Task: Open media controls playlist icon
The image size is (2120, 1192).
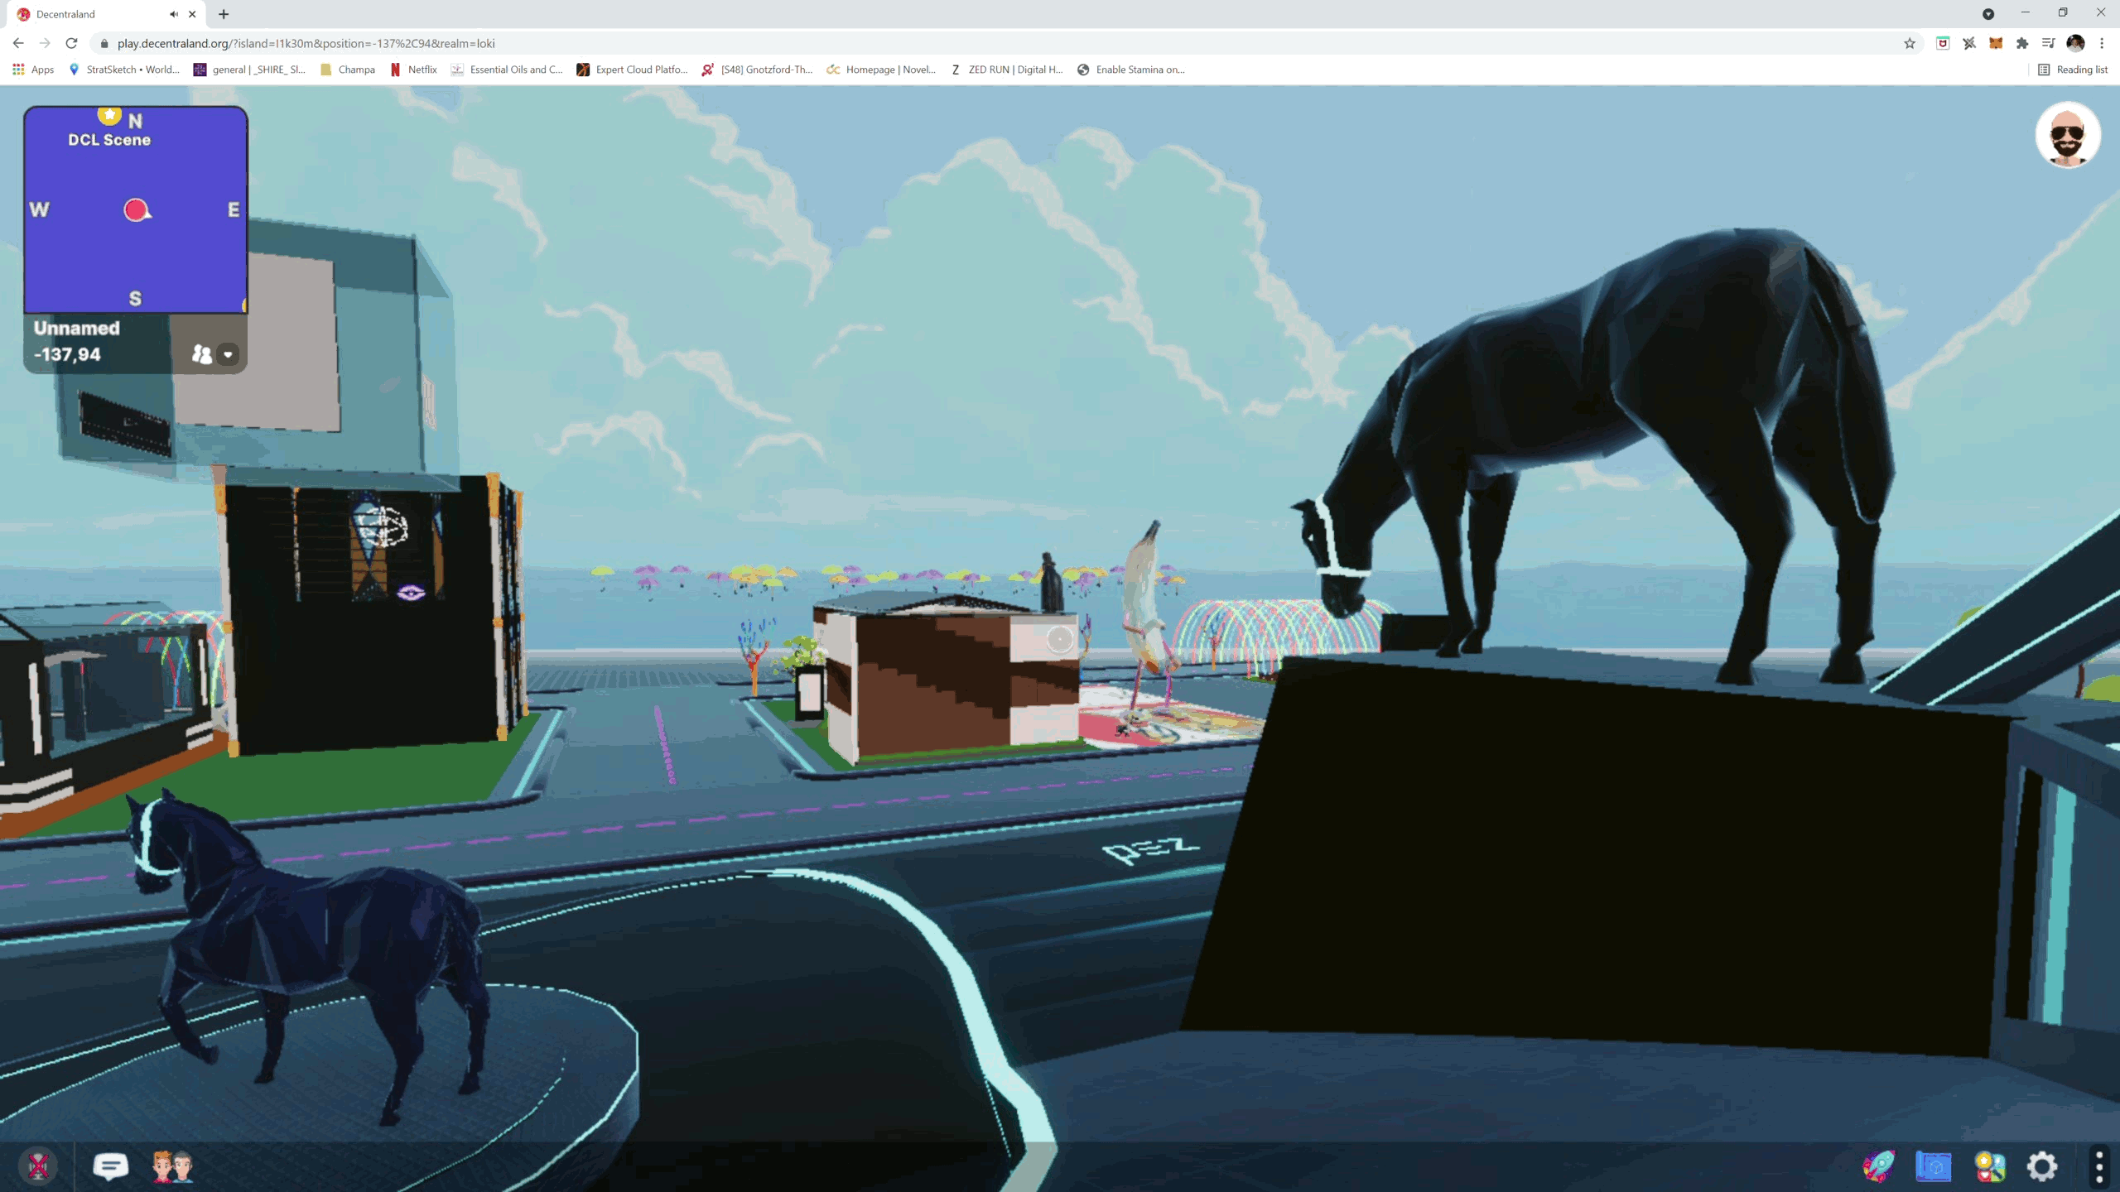Action: point(2049,43)
